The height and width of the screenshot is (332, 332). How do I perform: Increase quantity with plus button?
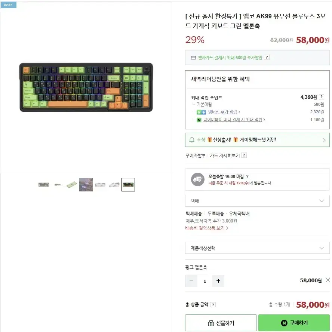[x=218, y=281]
